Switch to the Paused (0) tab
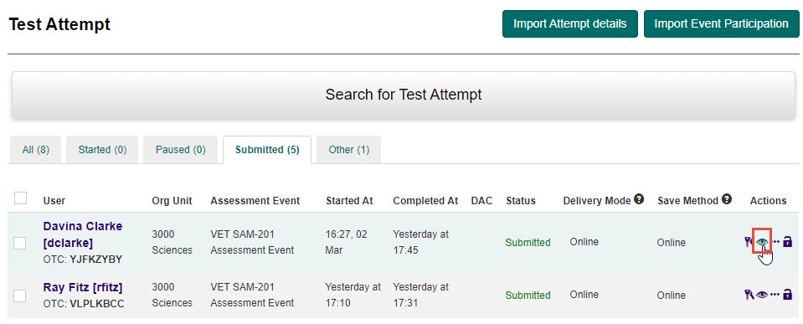803x324 pixels. tap(180, 150)
